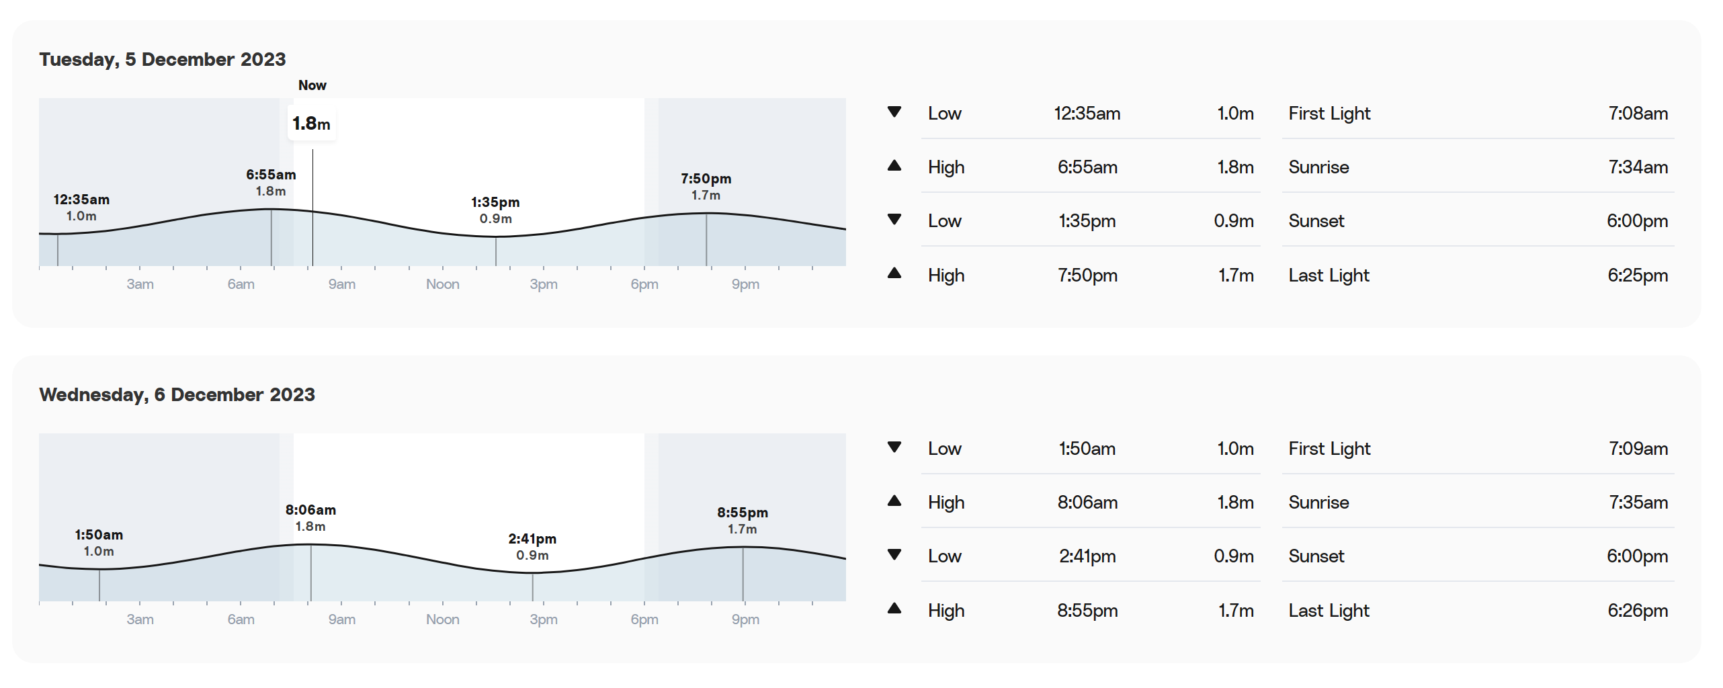Click the '9pm' axis label on Wednesday's chart
1723x688 pixels.
coord(745,619)
